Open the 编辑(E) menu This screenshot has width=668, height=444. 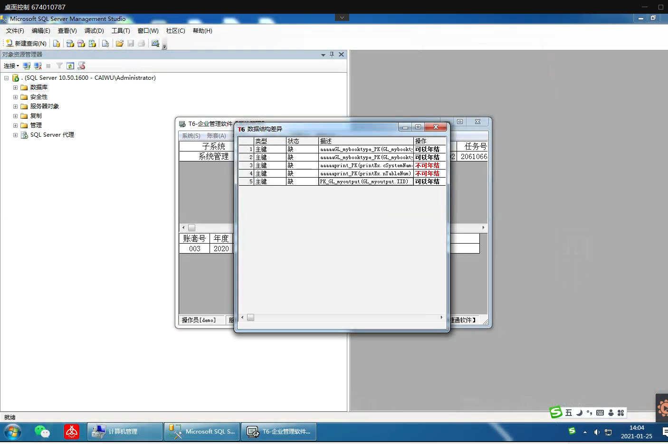pos(41,31)
